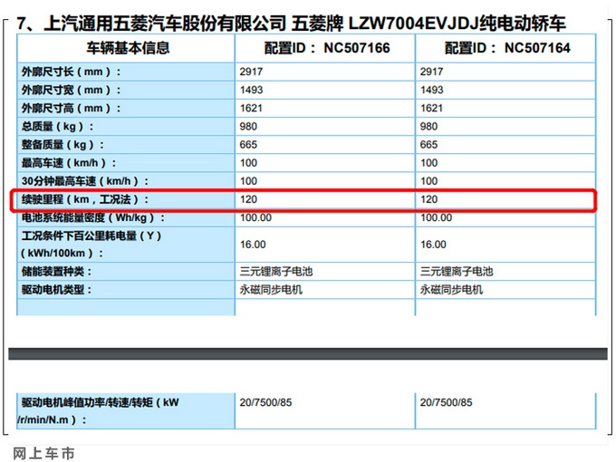
Task: Click length value 2917 under NC507166
Action: tap(251, 72)
